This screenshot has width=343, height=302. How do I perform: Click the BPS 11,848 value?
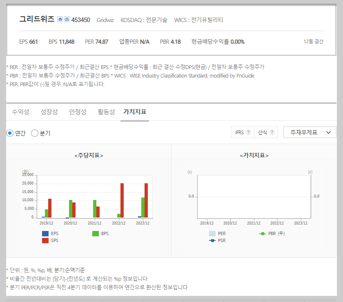[62, 42]
